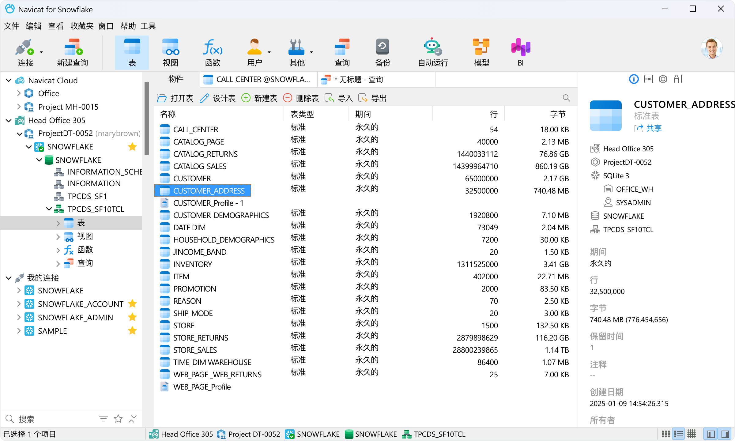Open the 函数 functions toolbar icon
The width and height of the screenshot is (735, 441).
tap(213, 52)
